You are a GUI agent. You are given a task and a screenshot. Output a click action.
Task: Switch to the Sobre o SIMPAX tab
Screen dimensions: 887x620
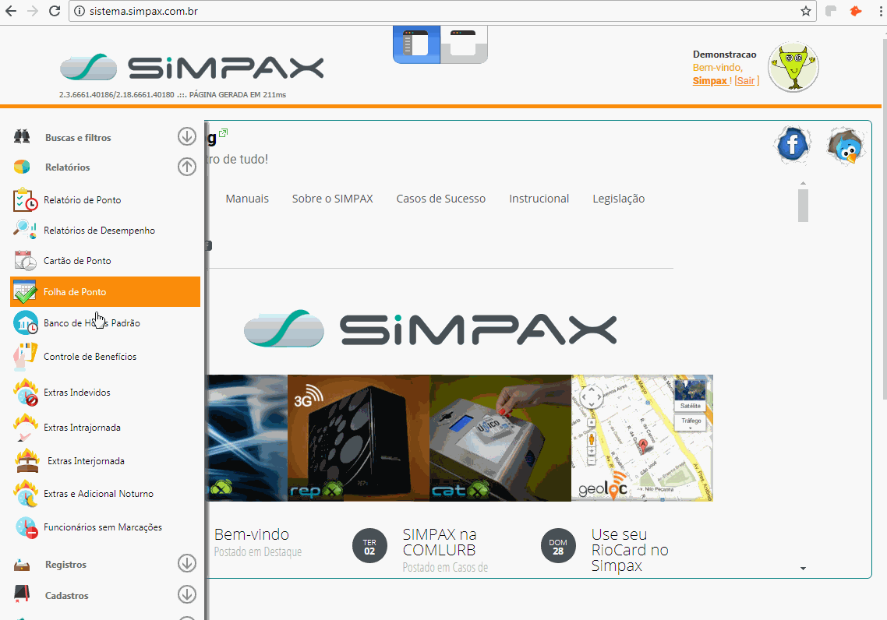pos(333,199)
